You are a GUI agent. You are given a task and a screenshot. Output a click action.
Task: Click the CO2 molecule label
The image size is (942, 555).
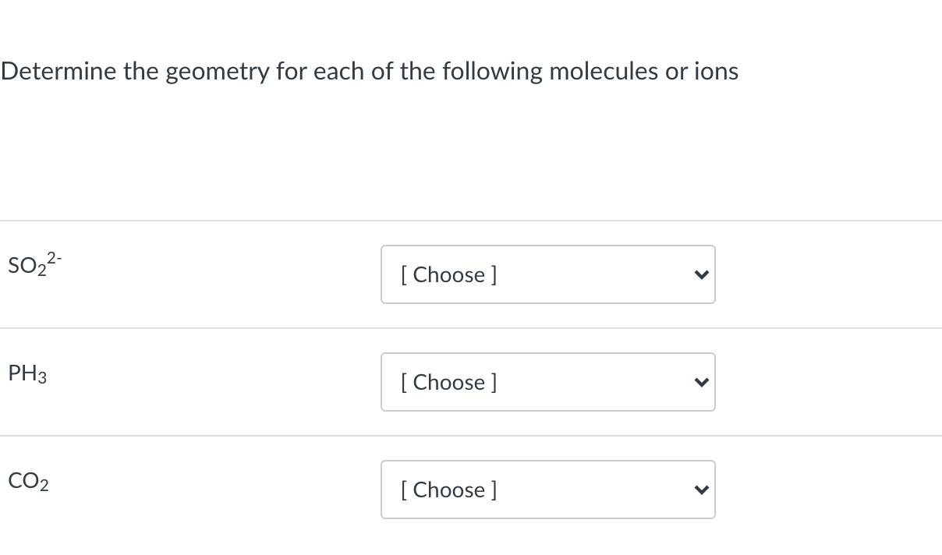click(27, 481)
